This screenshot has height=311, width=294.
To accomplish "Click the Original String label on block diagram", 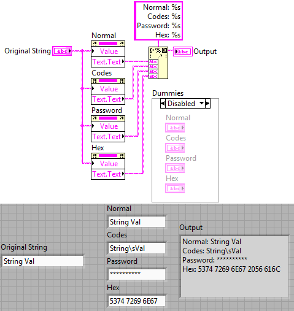I will (28, 51).
